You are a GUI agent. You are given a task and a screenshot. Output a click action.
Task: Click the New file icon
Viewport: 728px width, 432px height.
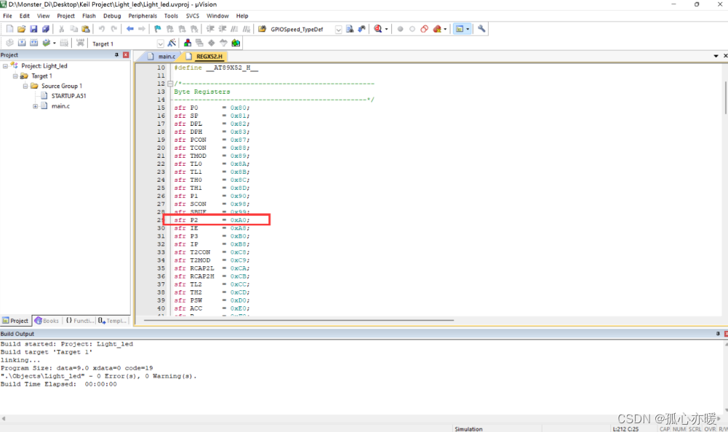coord(9,29)
